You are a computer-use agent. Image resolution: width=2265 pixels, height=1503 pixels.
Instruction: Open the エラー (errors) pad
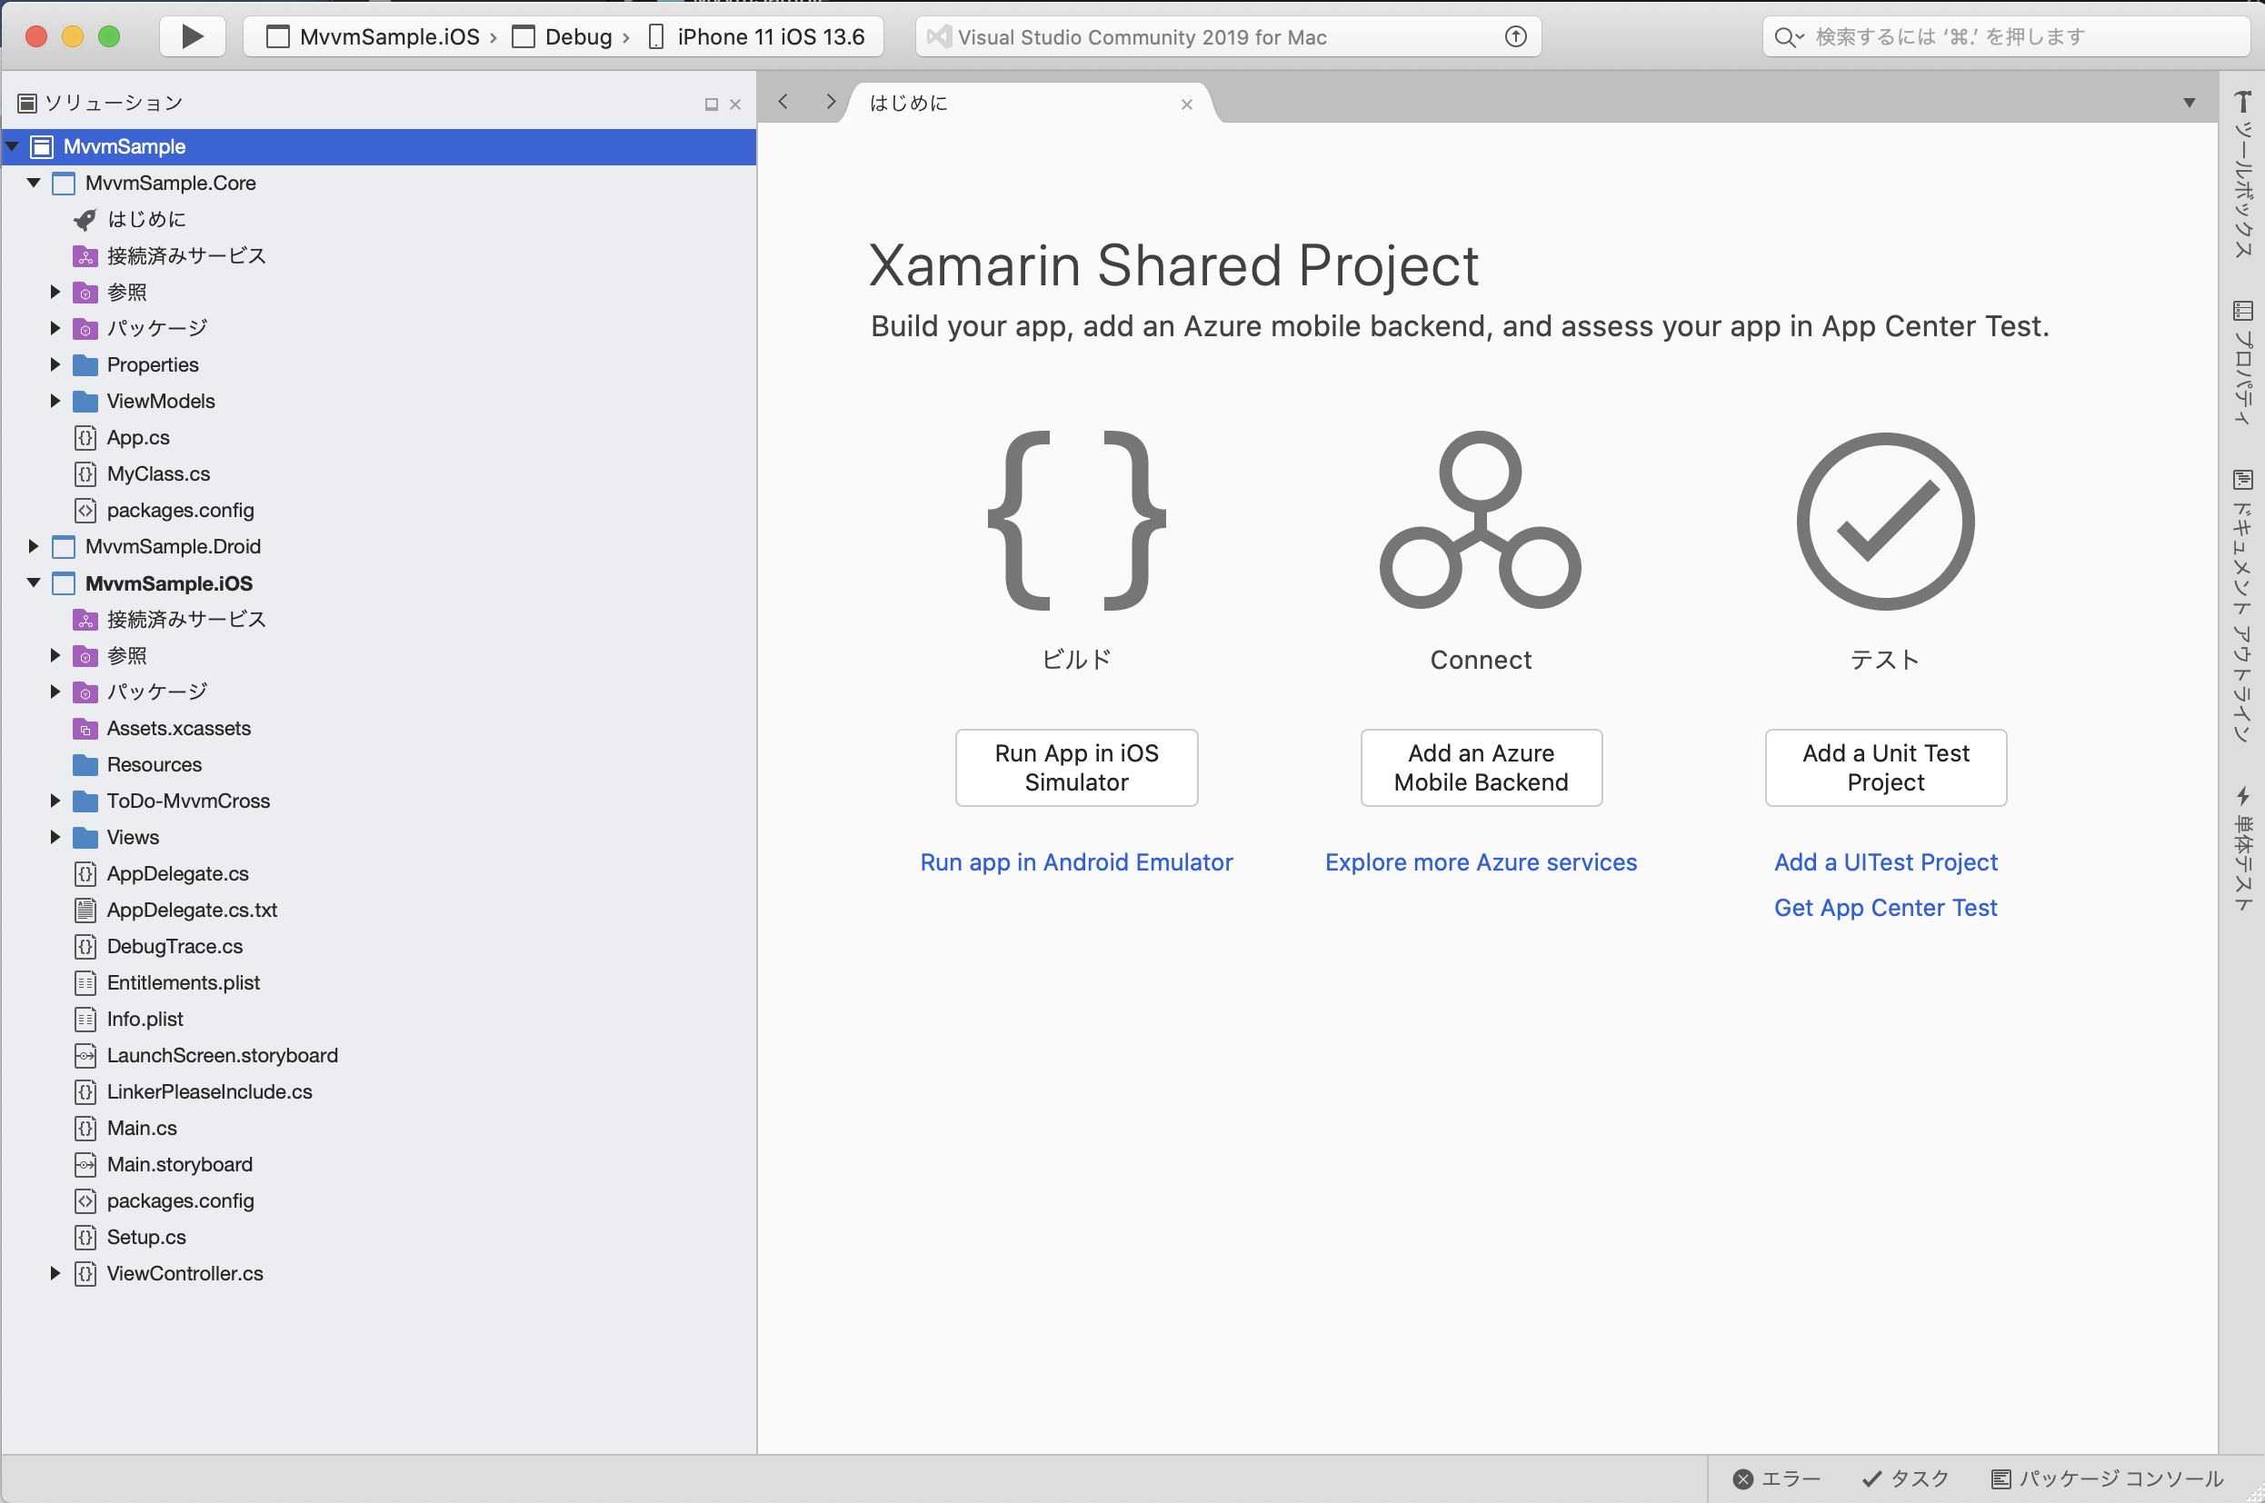pyautogui.click(x=1777, y=1478)
